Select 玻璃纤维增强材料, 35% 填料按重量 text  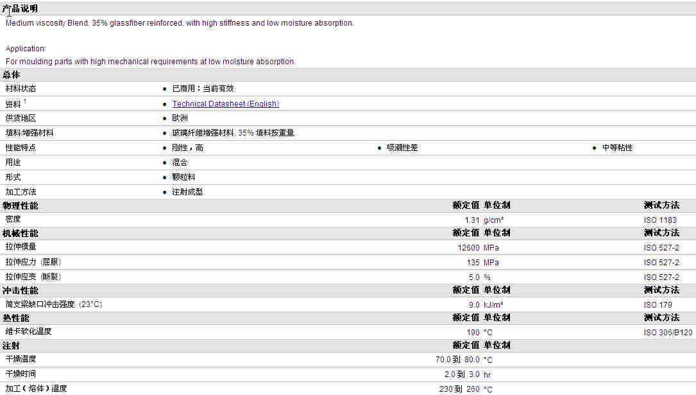click(233, 133)
